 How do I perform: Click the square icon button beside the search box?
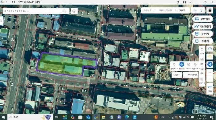[74, 11]
